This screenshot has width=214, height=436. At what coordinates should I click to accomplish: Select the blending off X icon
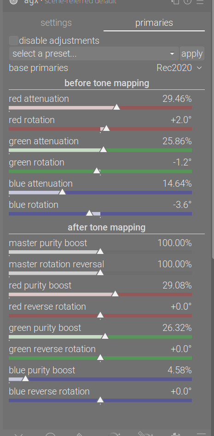[19, 434]
